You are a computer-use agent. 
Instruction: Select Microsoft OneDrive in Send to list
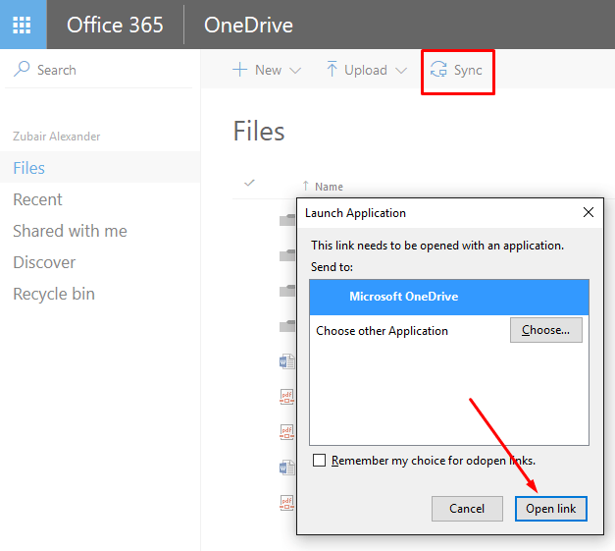point(449,297)
